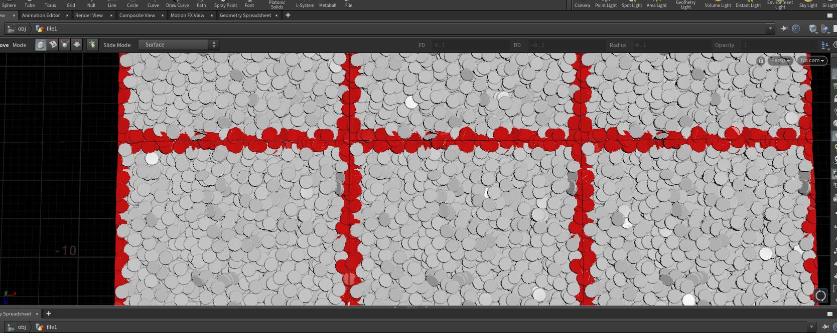Switch to the Render View tab

click(89, 16)
